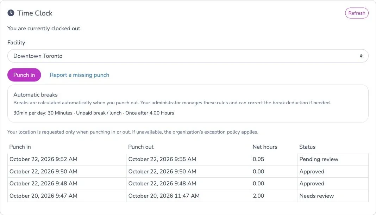The height and width of the screenshot is (215, 376).
Task: Click the Punch out column header
Action: click(x=141, y=147)
